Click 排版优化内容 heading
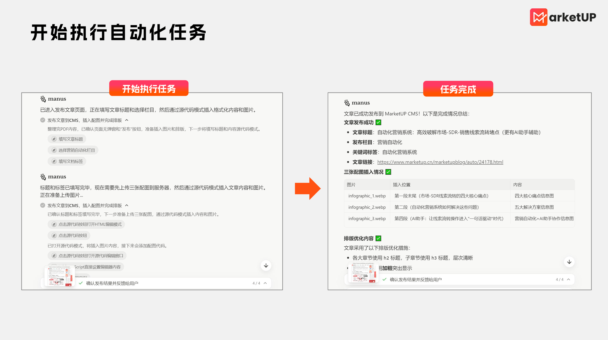608x340 pixels. 359,238
